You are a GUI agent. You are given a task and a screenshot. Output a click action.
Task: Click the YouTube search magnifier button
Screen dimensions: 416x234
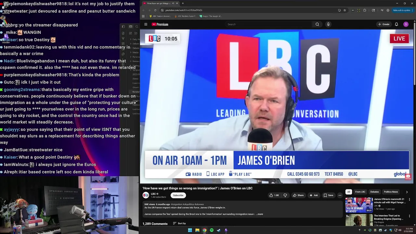point(317,24)
